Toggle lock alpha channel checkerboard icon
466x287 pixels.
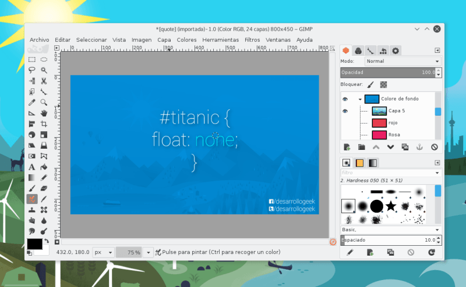pos(383,85)
